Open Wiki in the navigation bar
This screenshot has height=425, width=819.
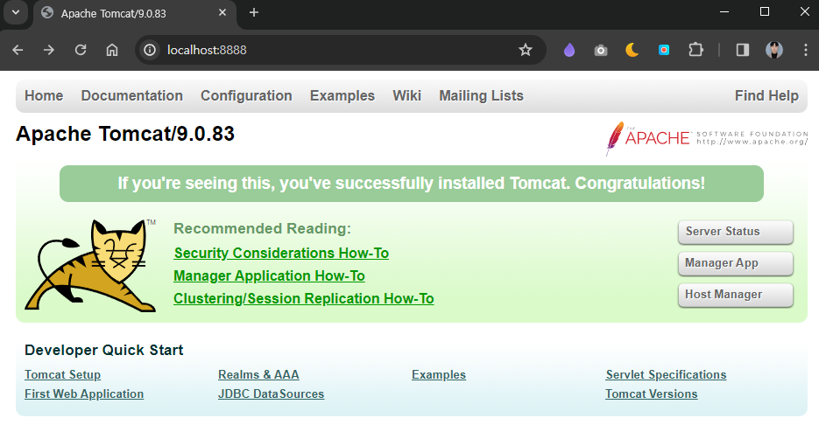click(x=407, y=96)
